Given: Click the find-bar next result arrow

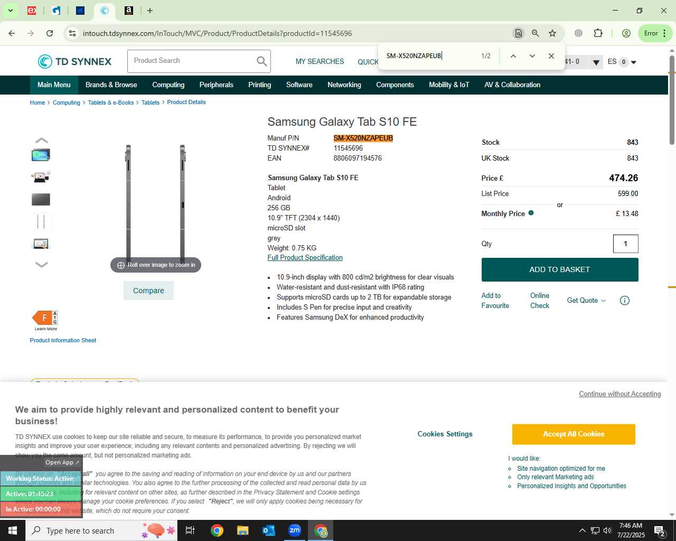Looking at the screenshot, I should click(x=532, y=56).
